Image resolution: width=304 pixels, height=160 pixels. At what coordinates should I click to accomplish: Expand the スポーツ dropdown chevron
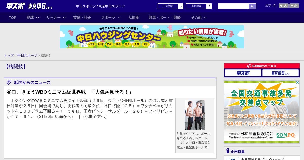(x=119, y=18)
